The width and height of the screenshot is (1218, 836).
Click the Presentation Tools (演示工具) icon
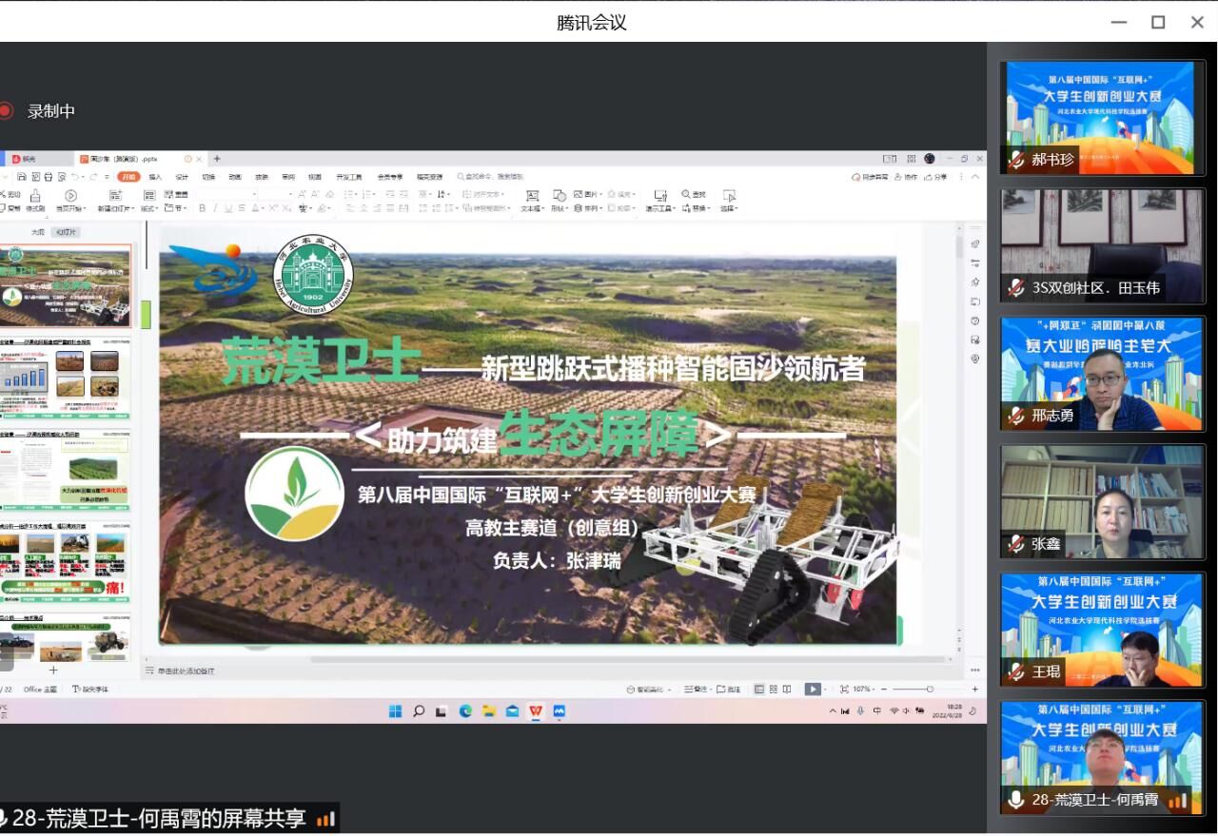click(x=660, y=195)
